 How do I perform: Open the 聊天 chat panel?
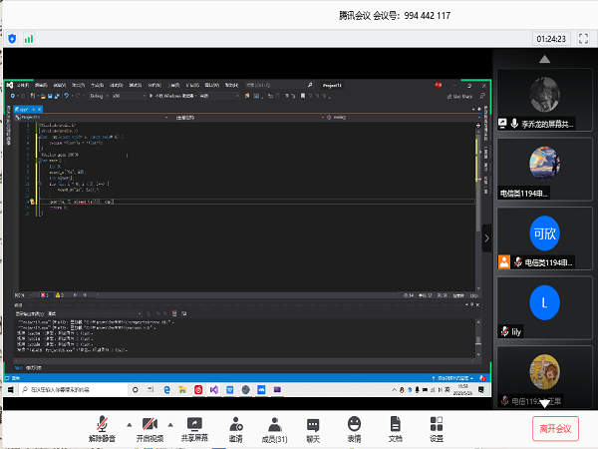(x=313, y=428)
